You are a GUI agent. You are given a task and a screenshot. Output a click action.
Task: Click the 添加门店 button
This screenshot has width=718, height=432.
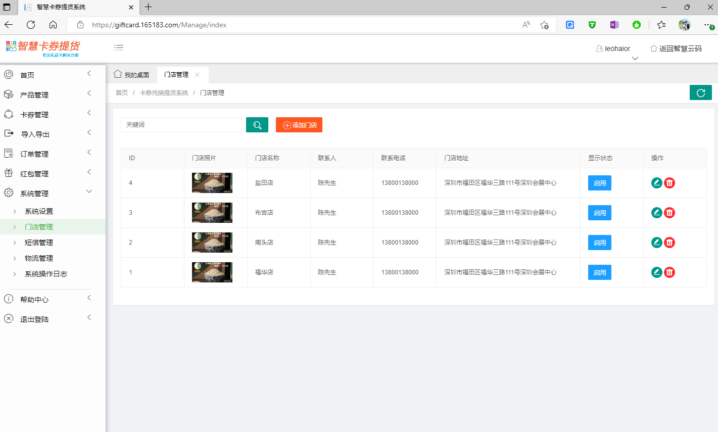[299, 125]
